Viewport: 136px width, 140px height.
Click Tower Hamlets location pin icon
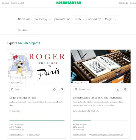90,135
